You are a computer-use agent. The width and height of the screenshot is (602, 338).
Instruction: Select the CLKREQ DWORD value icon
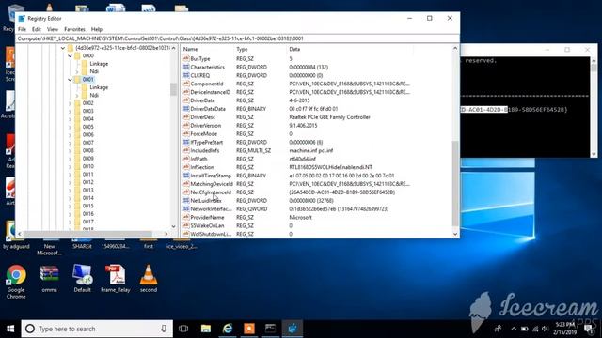pyautogui.click(x=186, y=75)
